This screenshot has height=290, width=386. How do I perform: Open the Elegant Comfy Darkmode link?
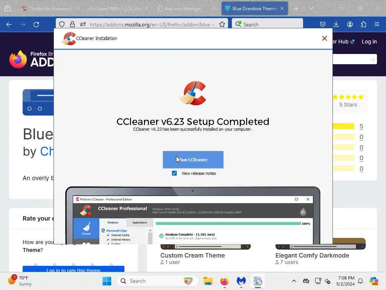312,255
